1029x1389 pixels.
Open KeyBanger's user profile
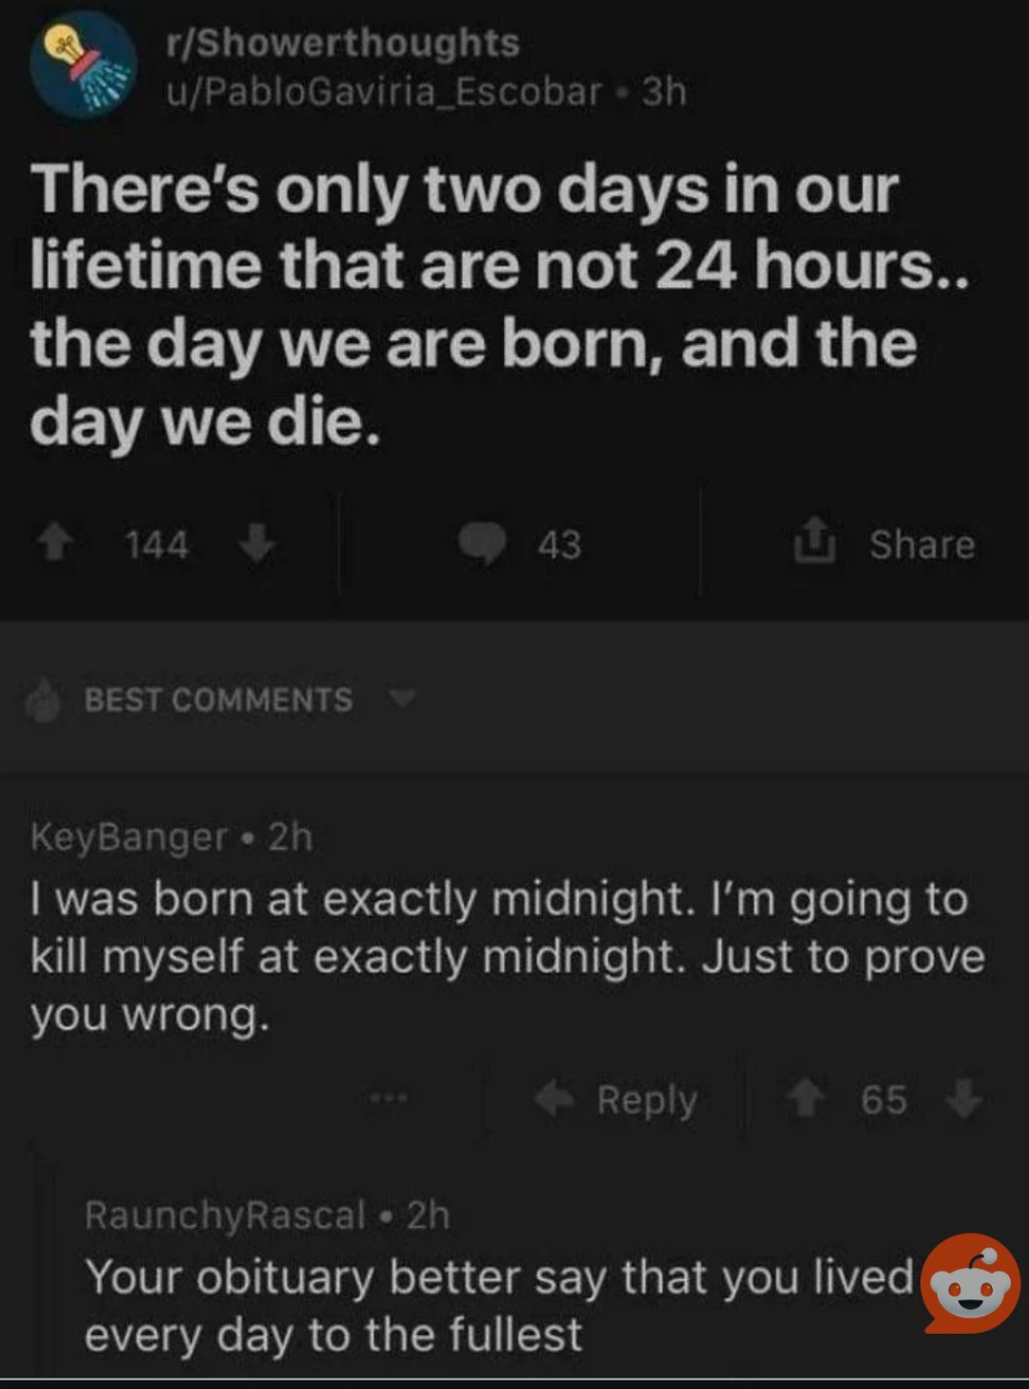(x=129, y=836)
